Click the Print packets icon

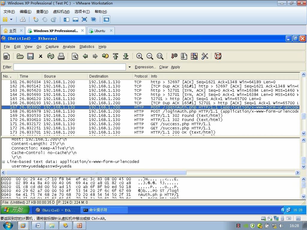click(x=61, y=56)
